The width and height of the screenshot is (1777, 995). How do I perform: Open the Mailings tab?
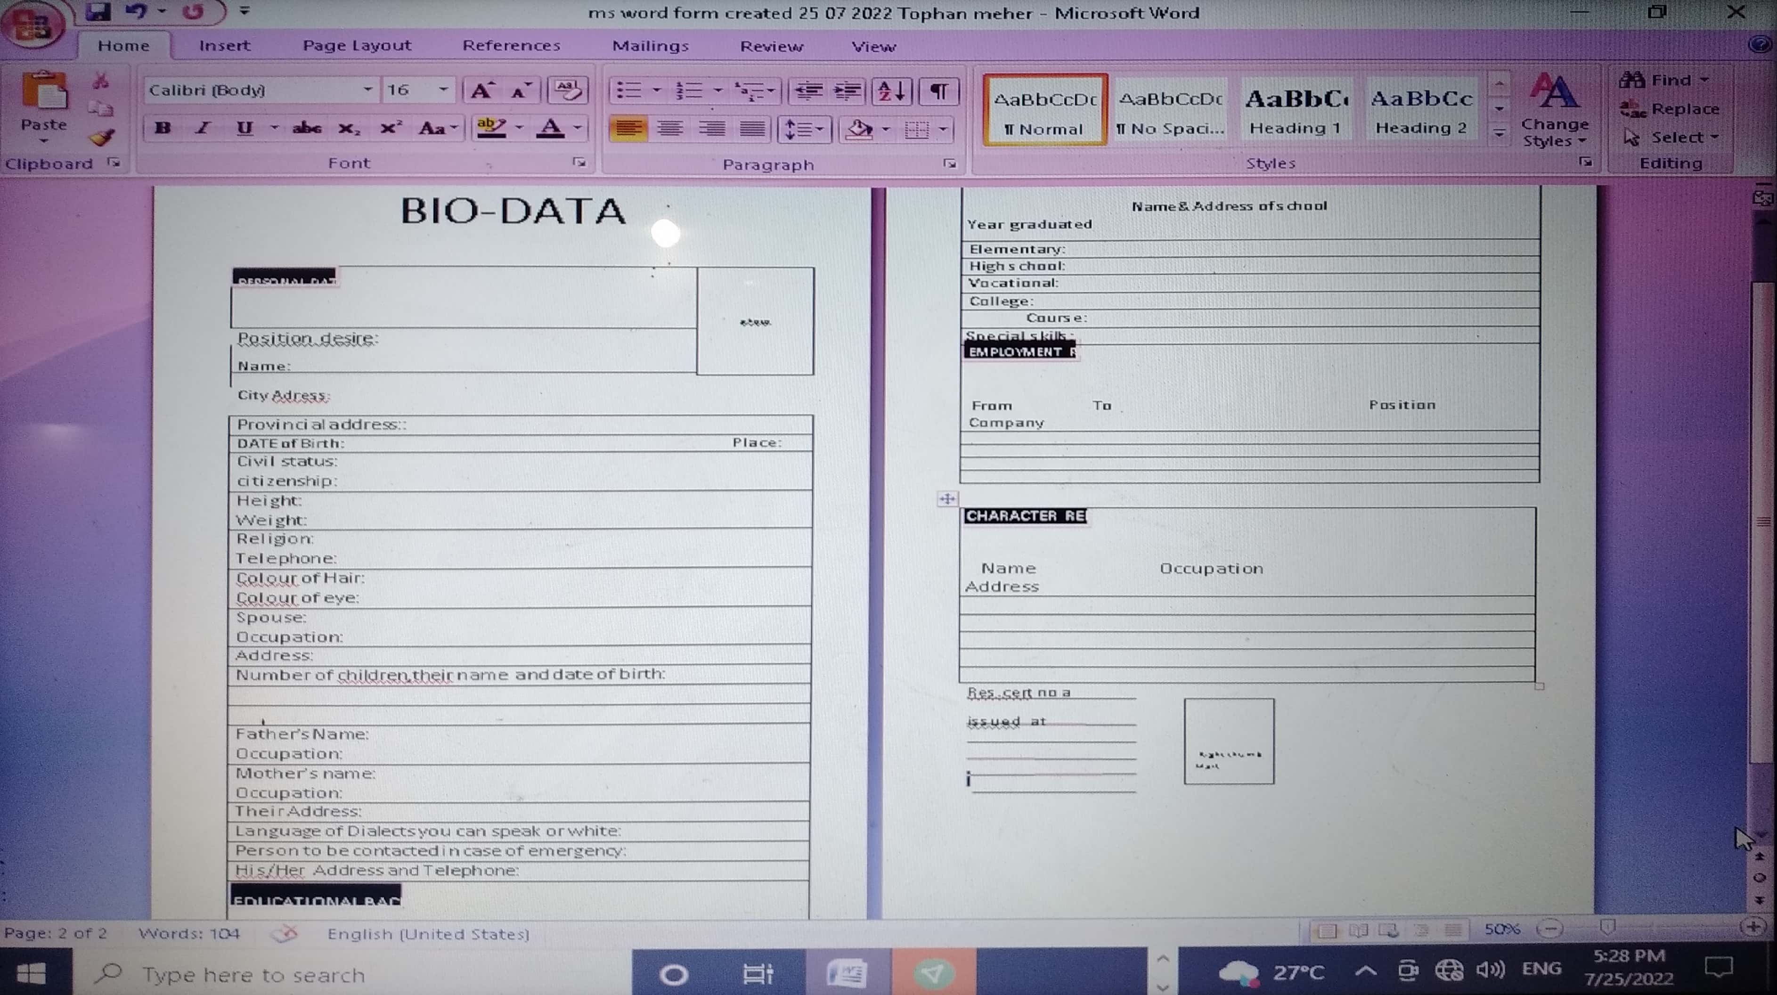point(650,46)
